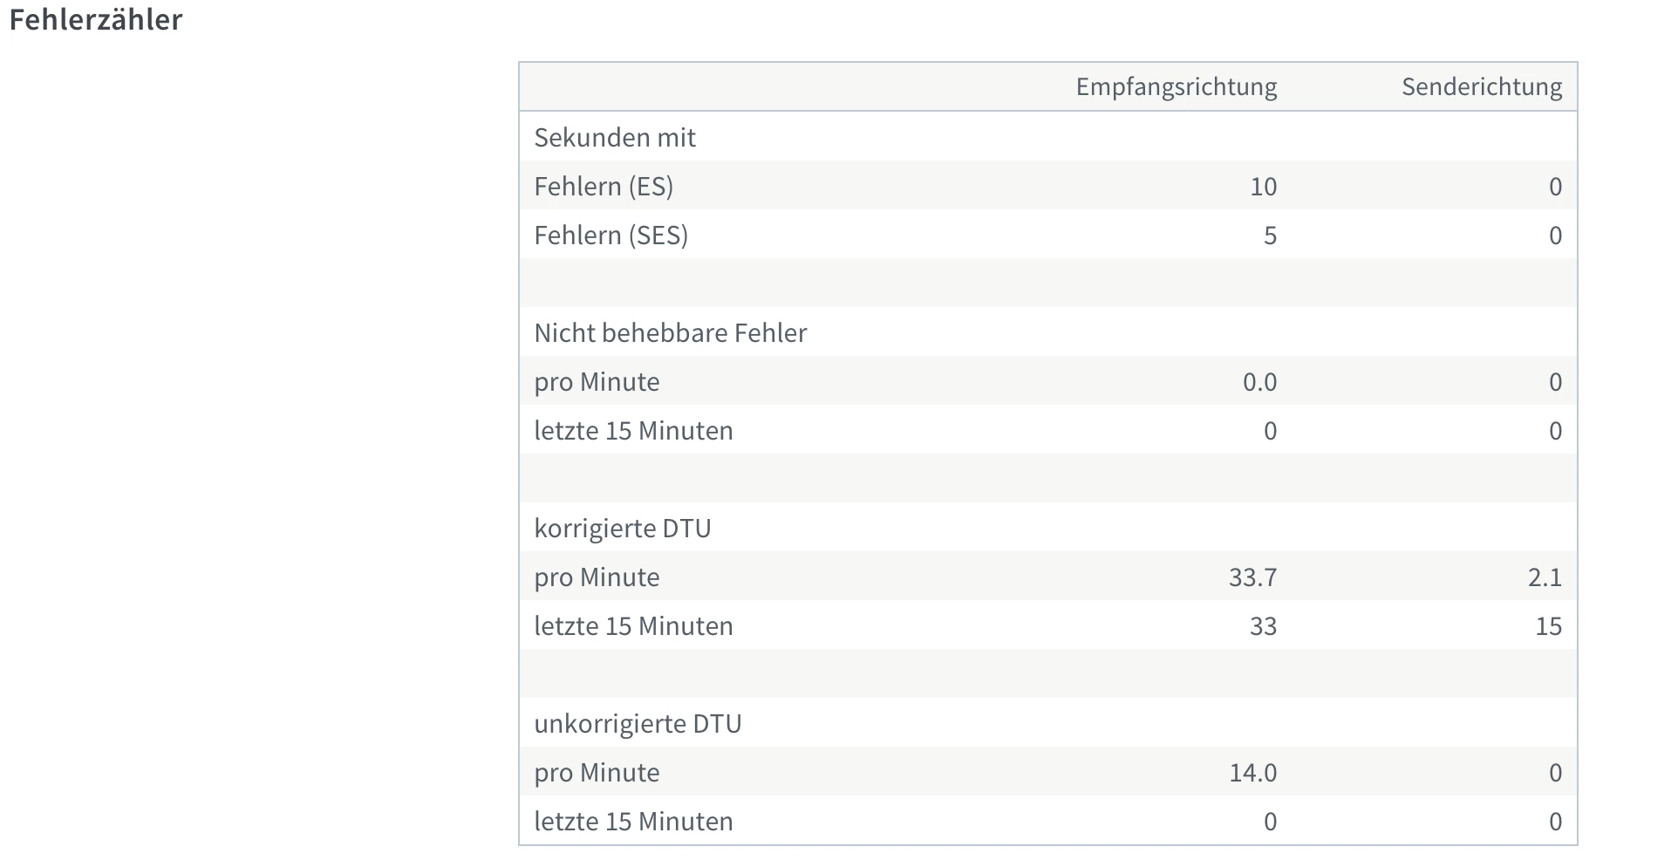The image size is (1678, 860).
Task: Click the ES receive value 10
Action: [x=1263, y=186]
